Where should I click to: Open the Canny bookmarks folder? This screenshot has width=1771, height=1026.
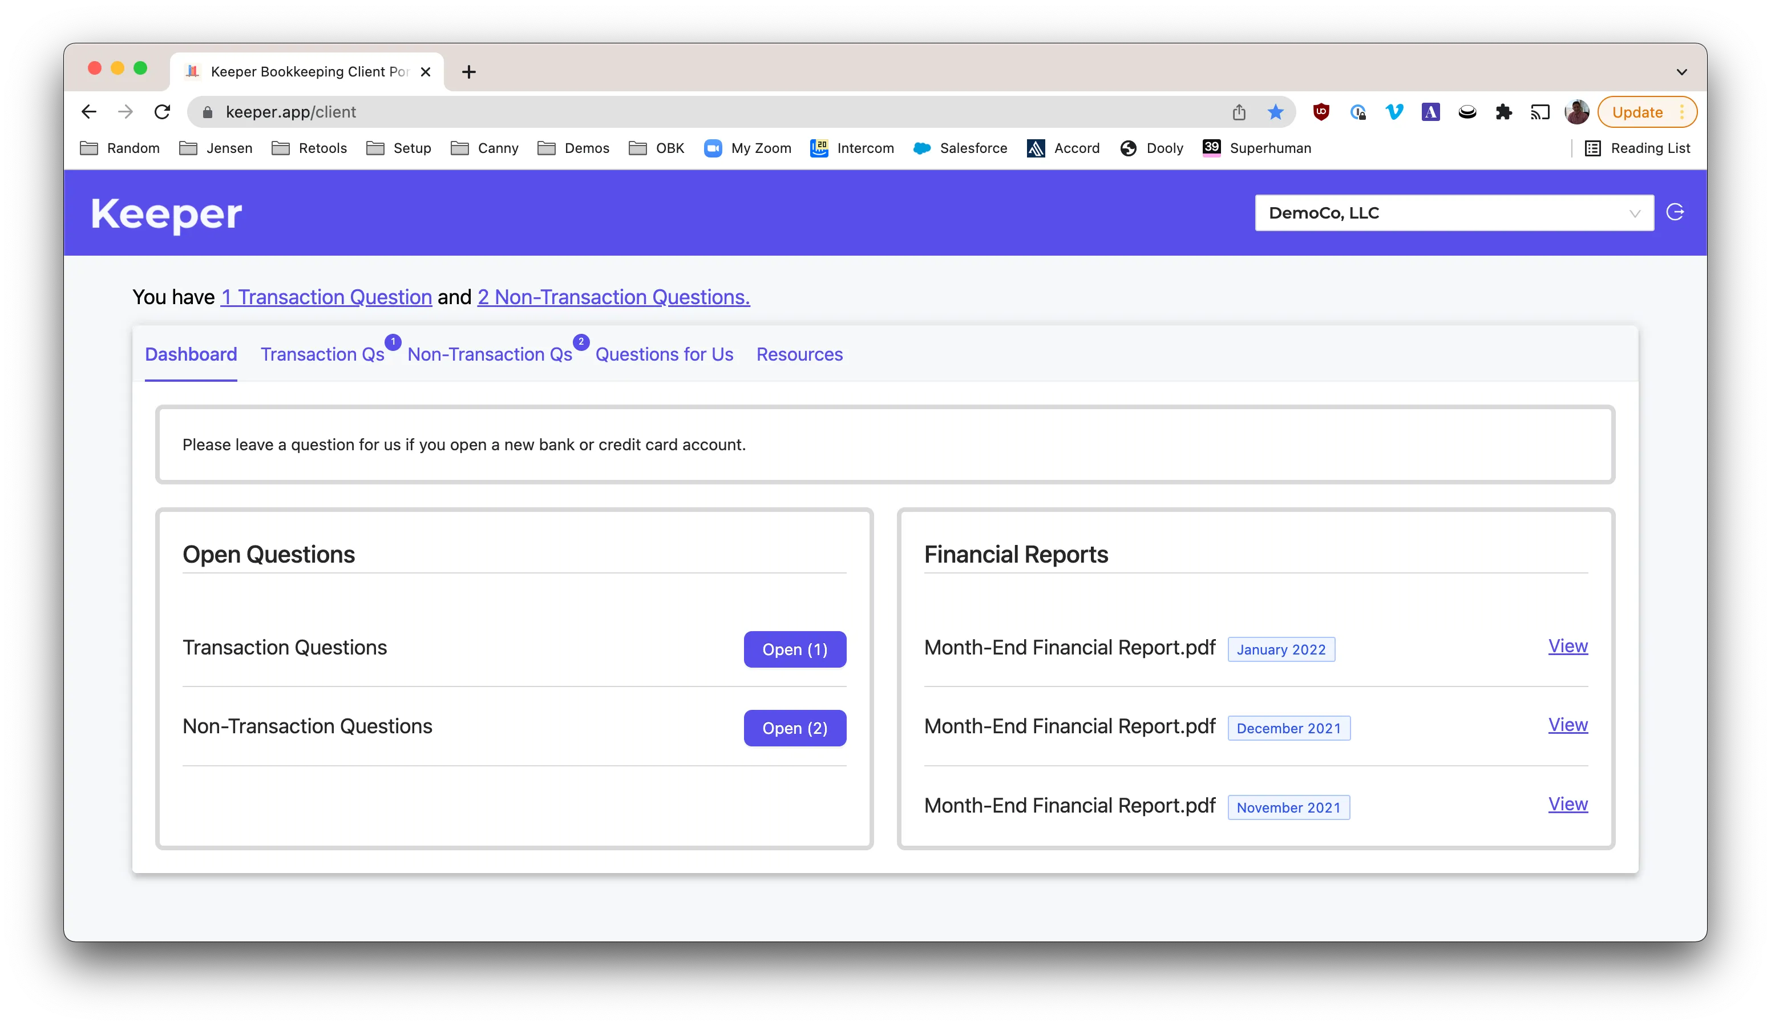click(x=485, y=148)
